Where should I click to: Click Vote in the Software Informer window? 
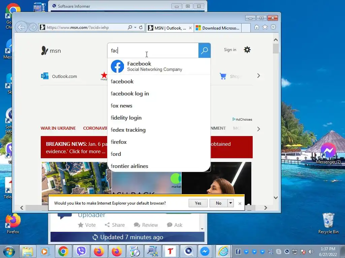click(87, 225)
